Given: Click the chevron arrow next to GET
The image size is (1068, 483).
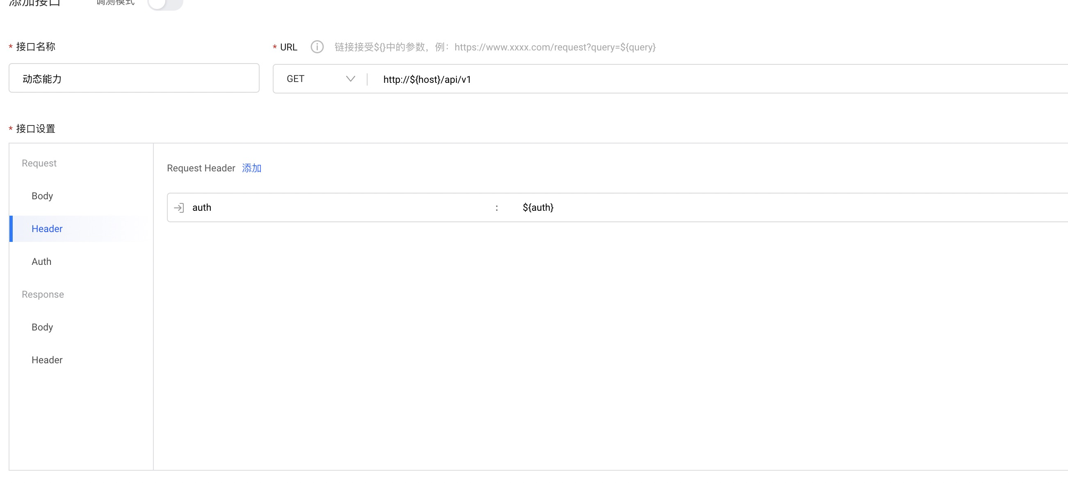Looking at the screenshot, I should [350, 79].
